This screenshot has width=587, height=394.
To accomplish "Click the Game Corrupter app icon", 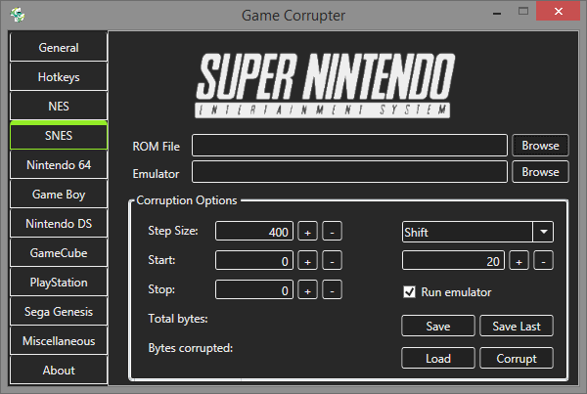I will (18, 15).
